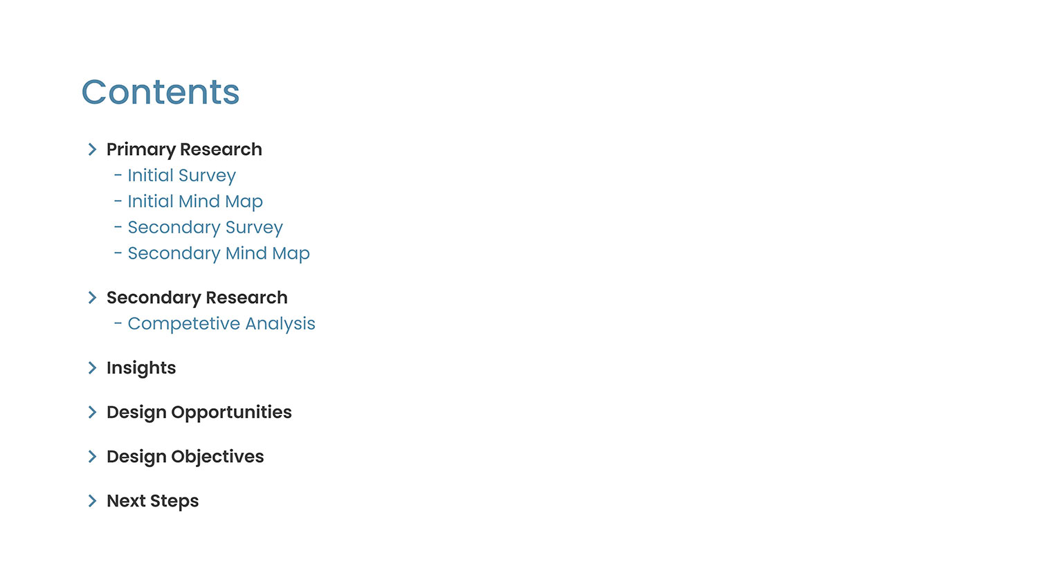Select the Design Objectives heading
The image size is (1038, 584).
coord(185,457)
